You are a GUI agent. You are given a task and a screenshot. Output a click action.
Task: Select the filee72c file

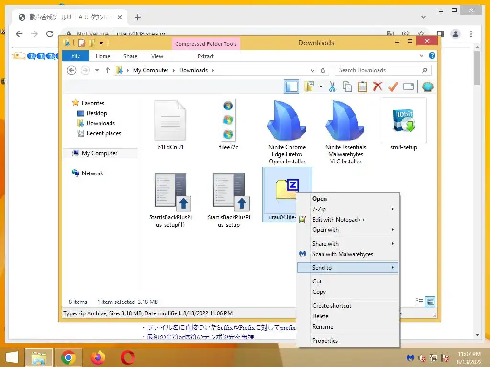pos(228,125)
